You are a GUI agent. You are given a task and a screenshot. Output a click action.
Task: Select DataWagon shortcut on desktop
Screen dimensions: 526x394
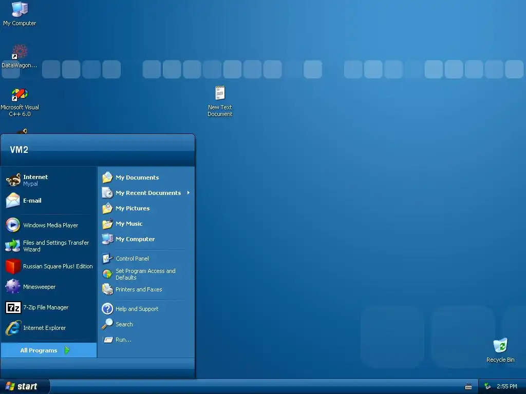click(20, 56)
